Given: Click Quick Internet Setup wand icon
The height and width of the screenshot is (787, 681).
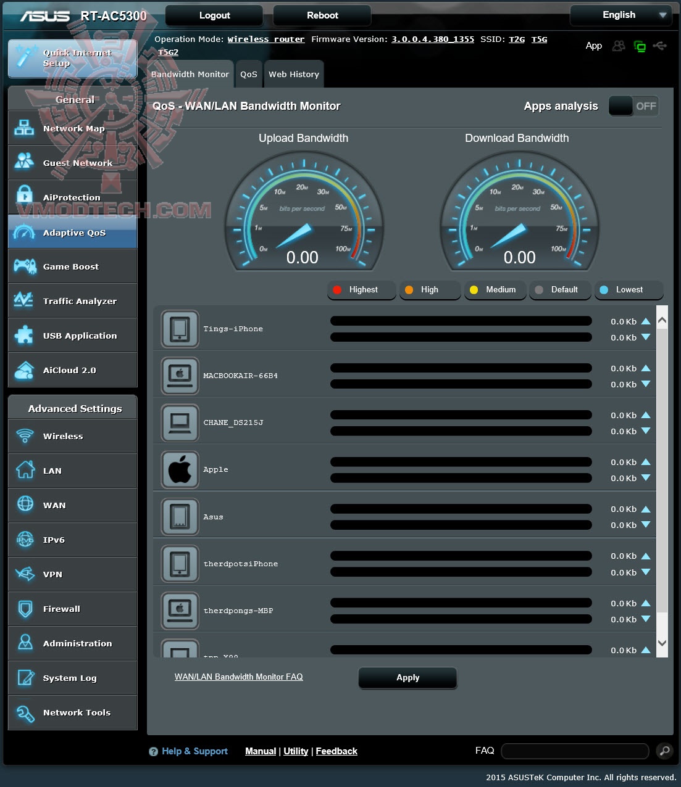Looking at the screenshot, I should click(x=25, y=56).
